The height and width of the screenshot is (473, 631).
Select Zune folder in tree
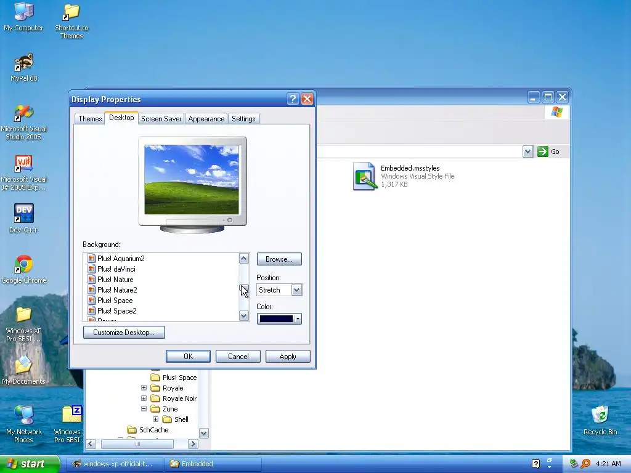tap(164, 409)
